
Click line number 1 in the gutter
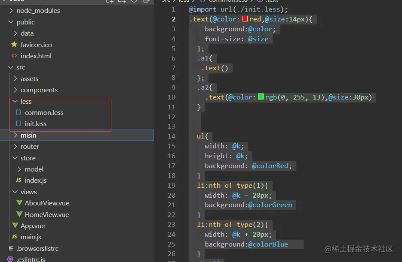174,9
